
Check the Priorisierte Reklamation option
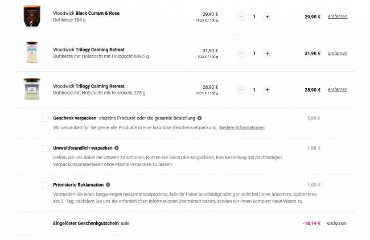(x=44, y=185)
